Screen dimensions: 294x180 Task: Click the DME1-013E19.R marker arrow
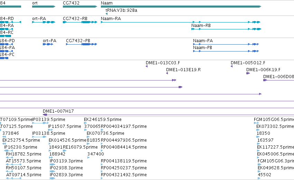(167, 73)
